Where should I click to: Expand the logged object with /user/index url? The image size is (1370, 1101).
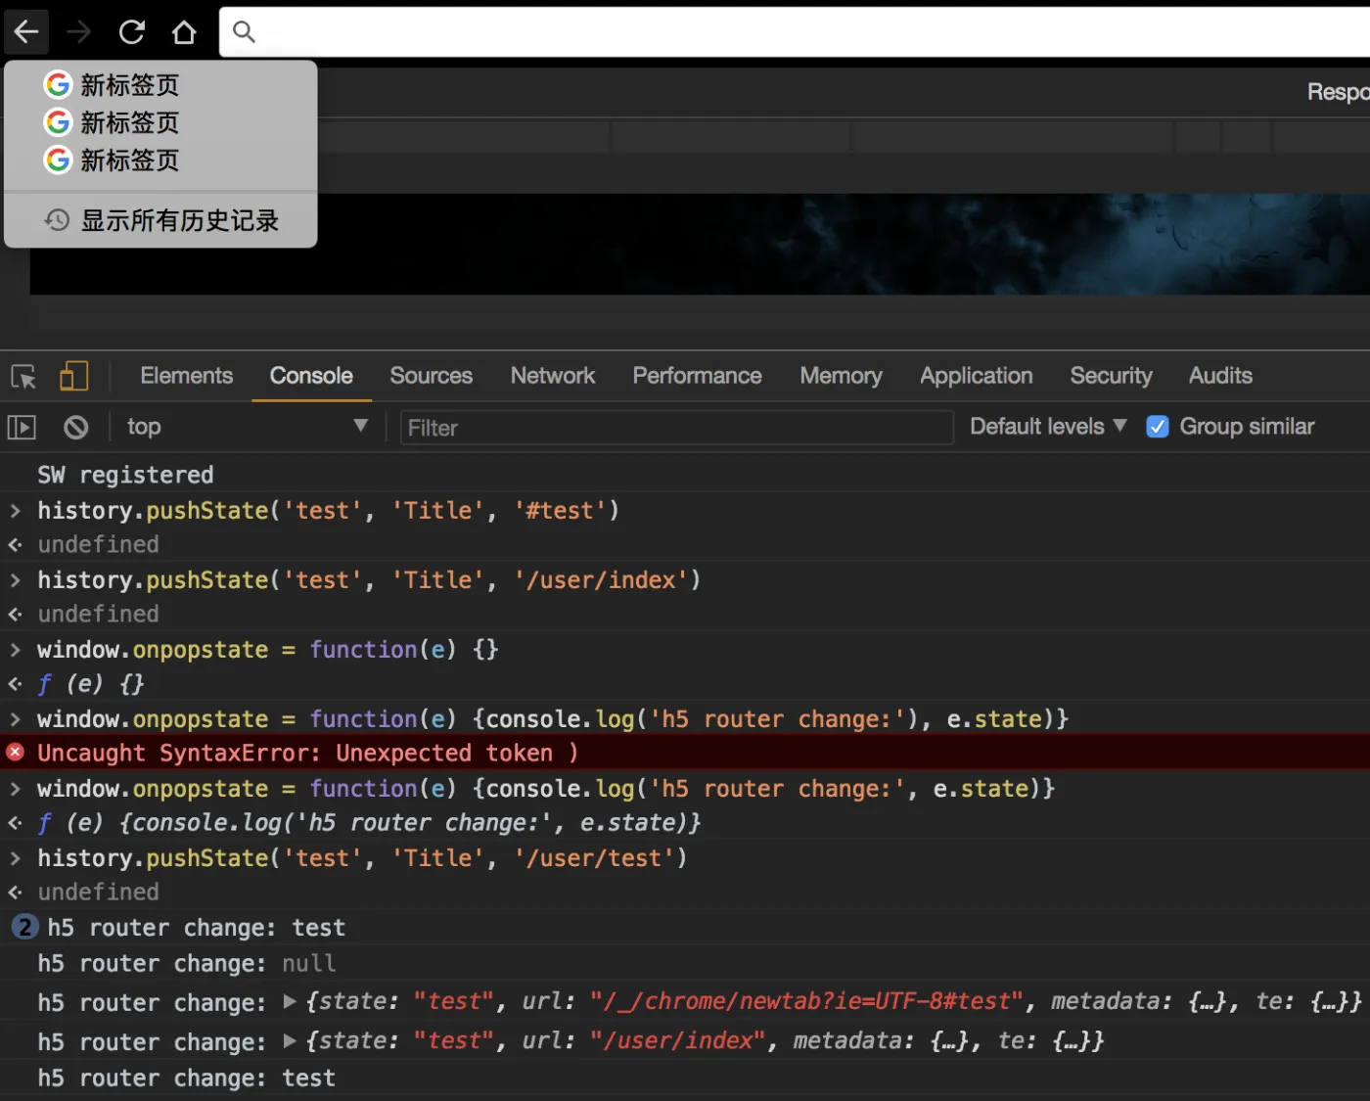pyautogui.click(x=290, y=1041)
